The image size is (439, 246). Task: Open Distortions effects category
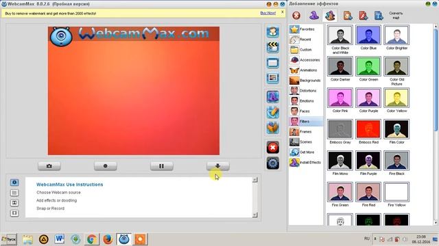point(306,91)
